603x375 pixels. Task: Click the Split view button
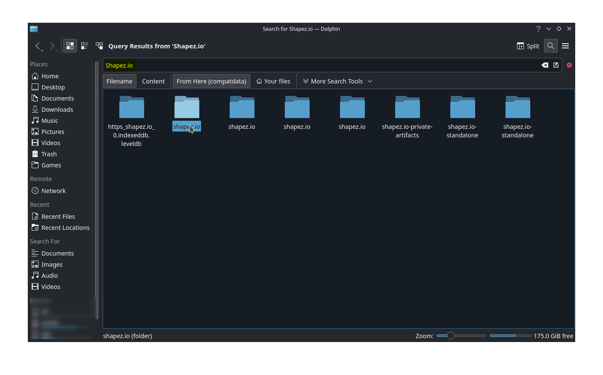tap(528, 46)
